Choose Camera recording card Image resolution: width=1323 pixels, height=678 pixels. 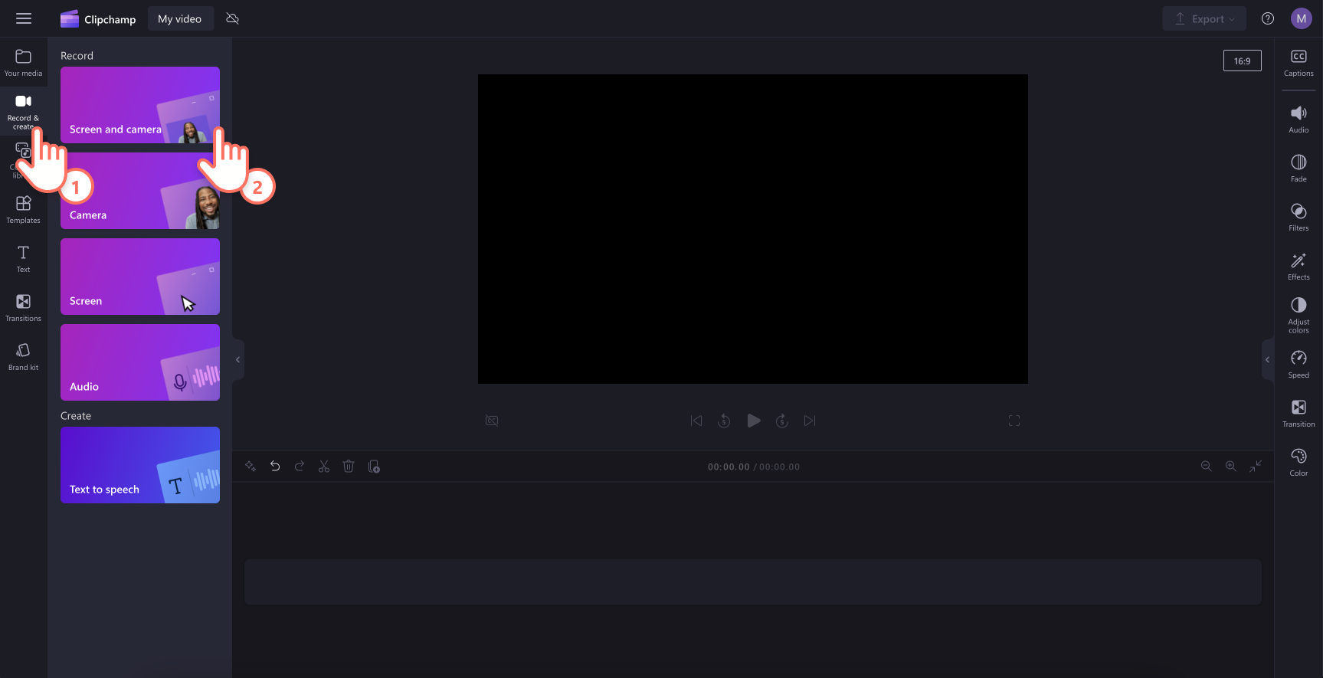point(140,191)
